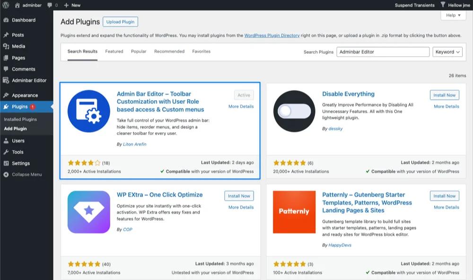Open Users from the person icon
The image size is (473, 280).
pos(7,140)
